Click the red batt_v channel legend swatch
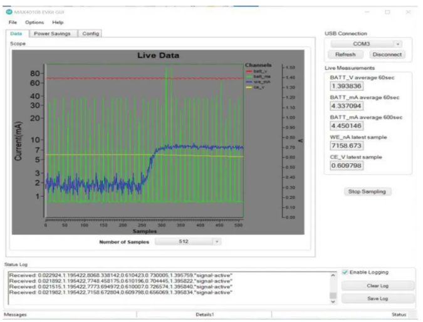This screenshot has width=423, height=322. click(249, 71)
